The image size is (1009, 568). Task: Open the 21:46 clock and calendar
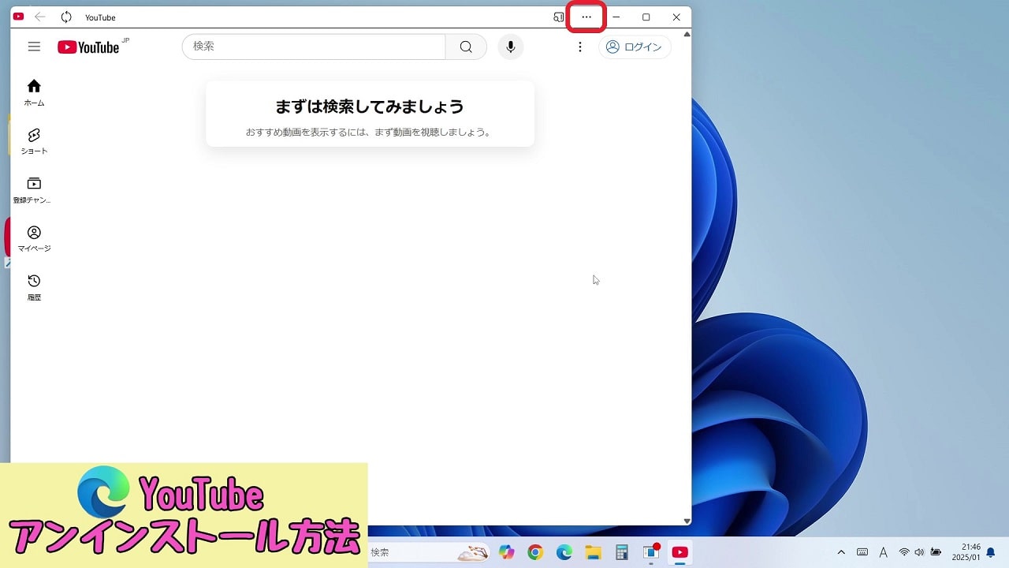pyautogui.click(x=965, y=551)
